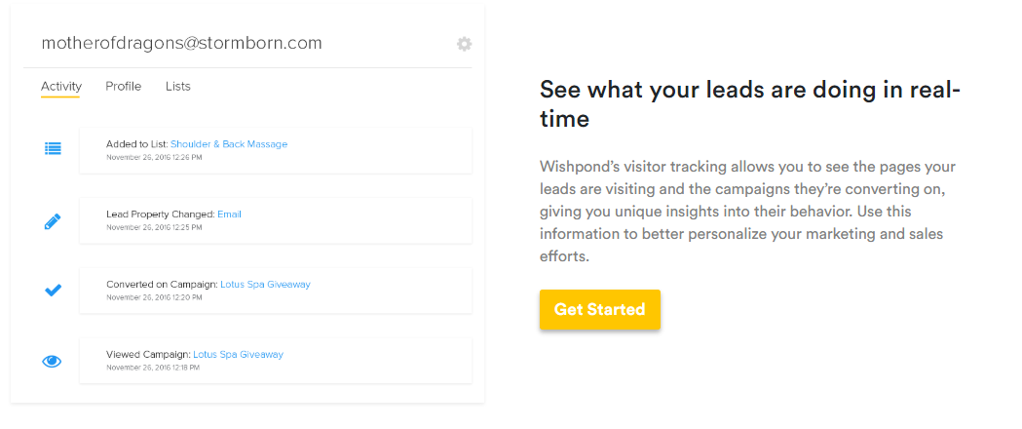The image size is (1022, 429).
Task: Open the Shoulder & Back Massage link
Action: point(229,144)
